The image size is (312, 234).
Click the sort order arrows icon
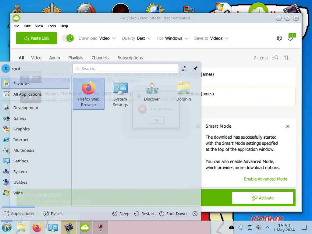click(x=286, y=58)
